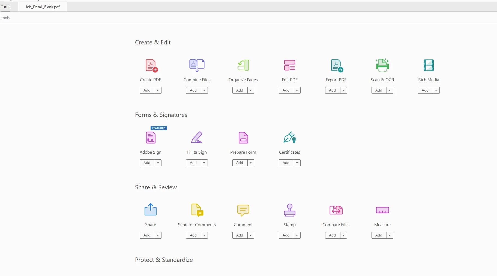The height and width of the screenshot is (276, 497).
Task: Open the Send for Comments icon
Action: point(197,210)
